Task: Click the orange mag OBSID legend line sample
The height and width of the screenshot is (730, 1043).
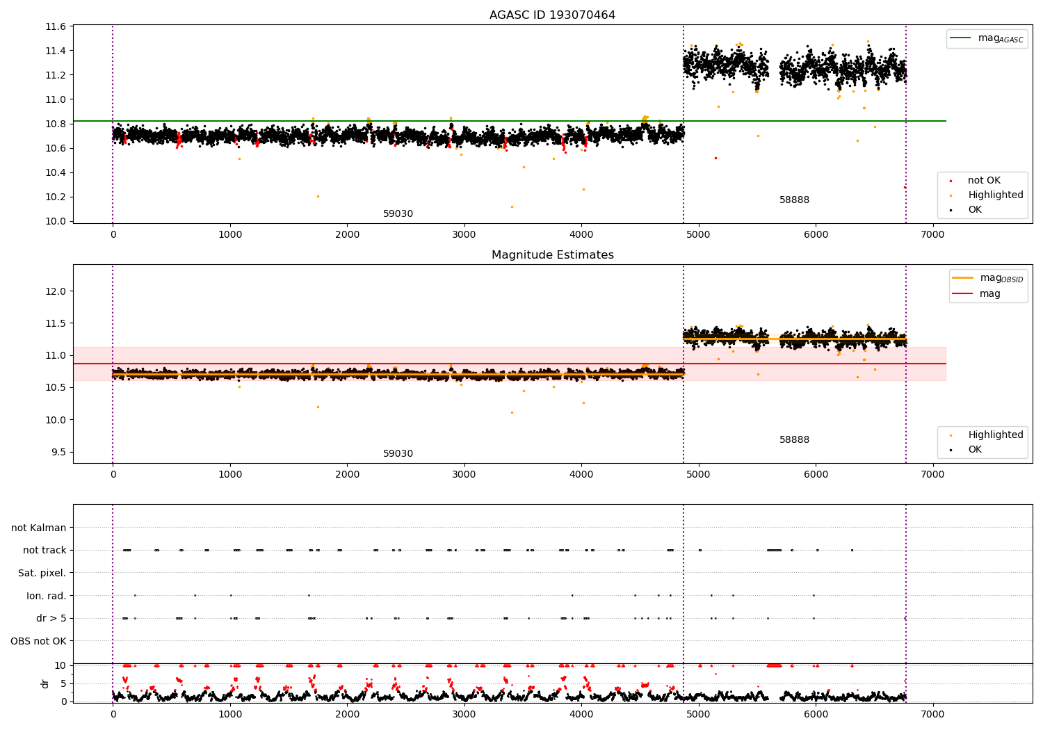Action: [x=963, y=278]
